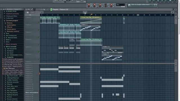
Task: Select the Track 1 label
Action: click(28, 17)
